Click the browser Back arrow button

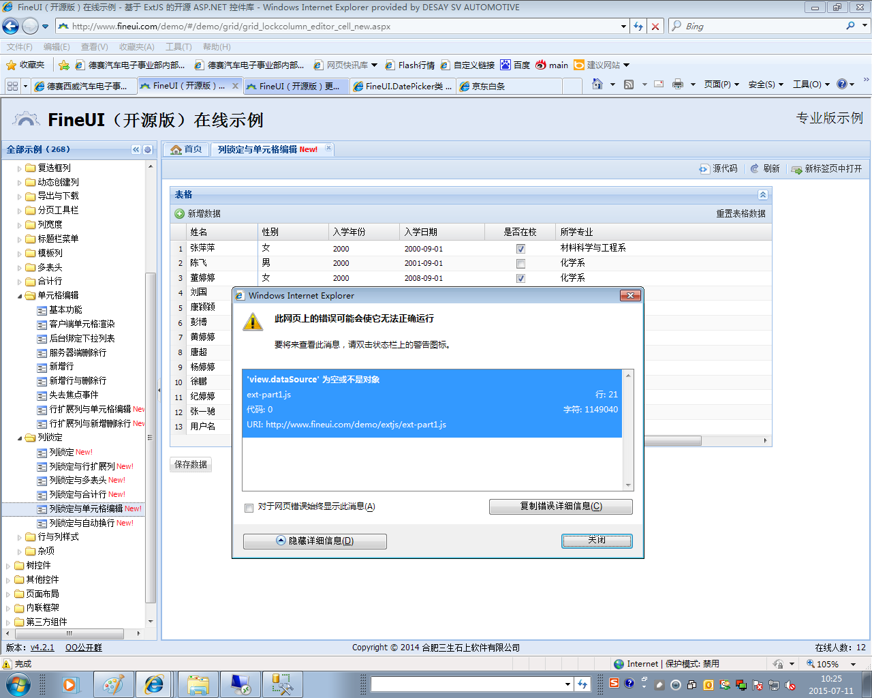click(11, 27)
